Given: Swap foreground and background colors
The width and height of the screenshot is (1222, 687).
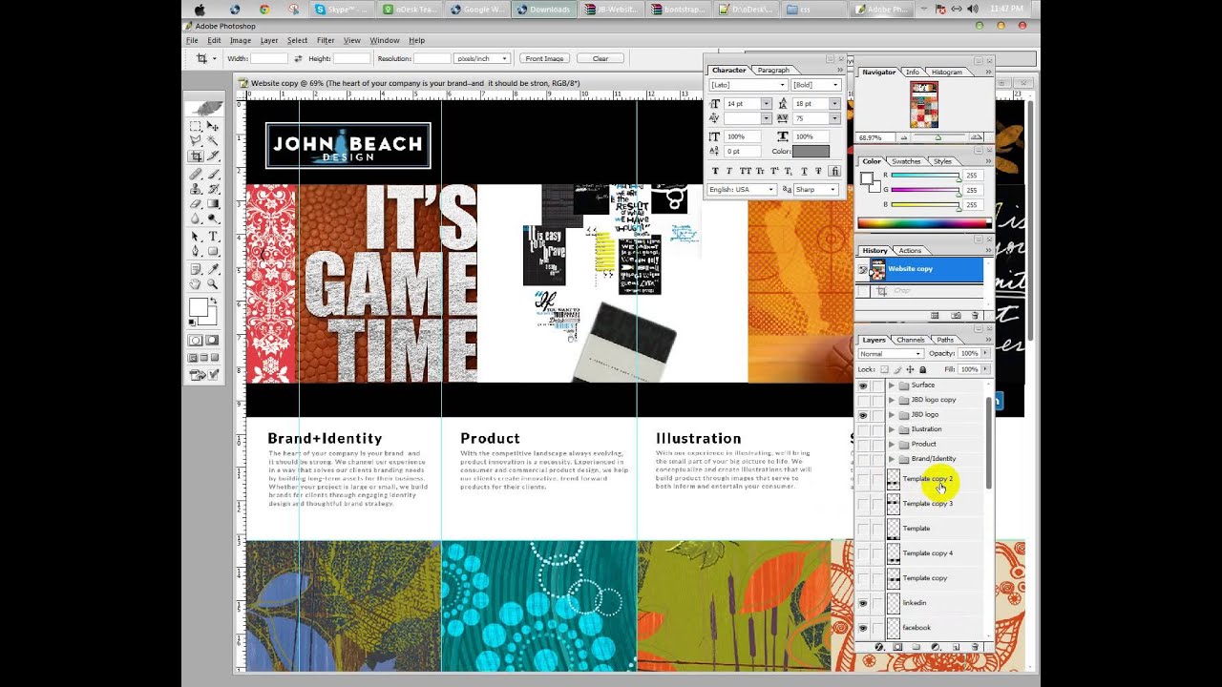Looking at the screenshot, I should 214,302.
